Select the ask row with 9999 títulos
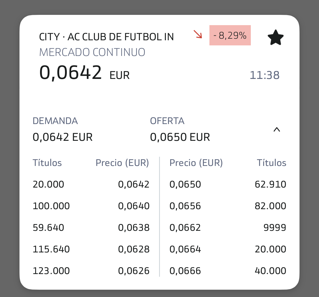 coord(275,227)
